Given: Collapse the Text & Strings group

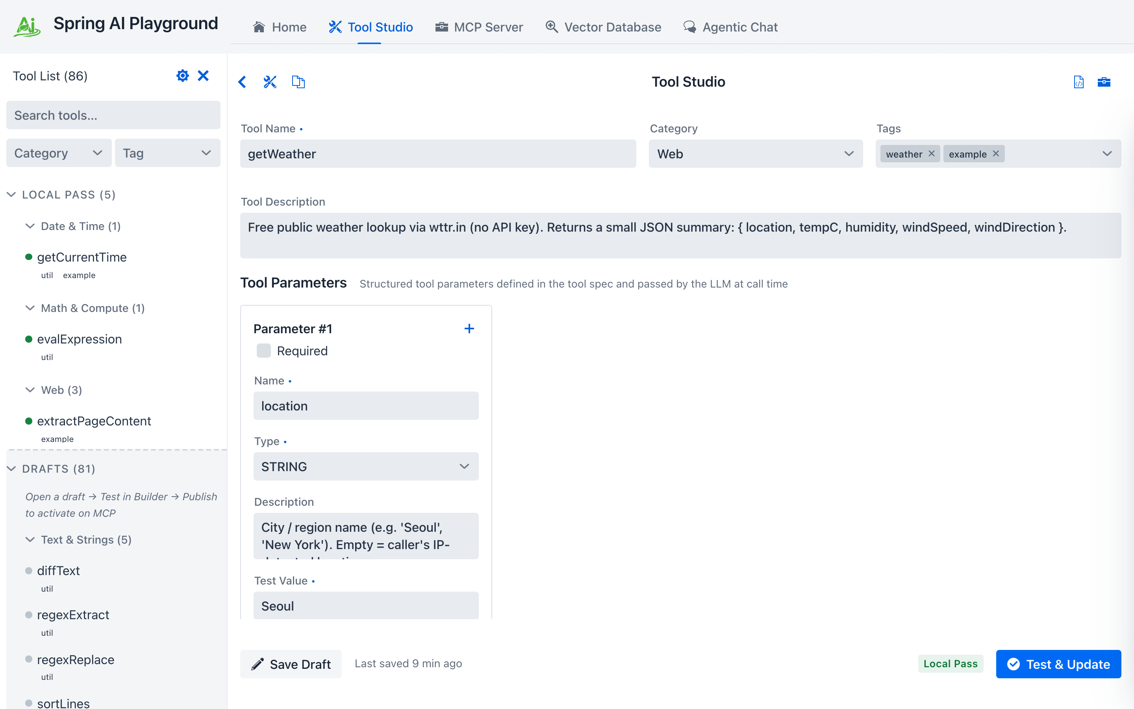Looking at the screenshot, I should (x=30, y=540).
